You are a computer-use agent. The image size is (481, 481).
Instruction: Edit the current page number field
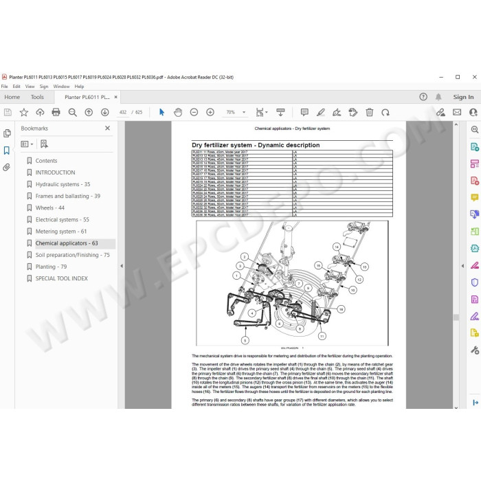(x=123, y=112)
